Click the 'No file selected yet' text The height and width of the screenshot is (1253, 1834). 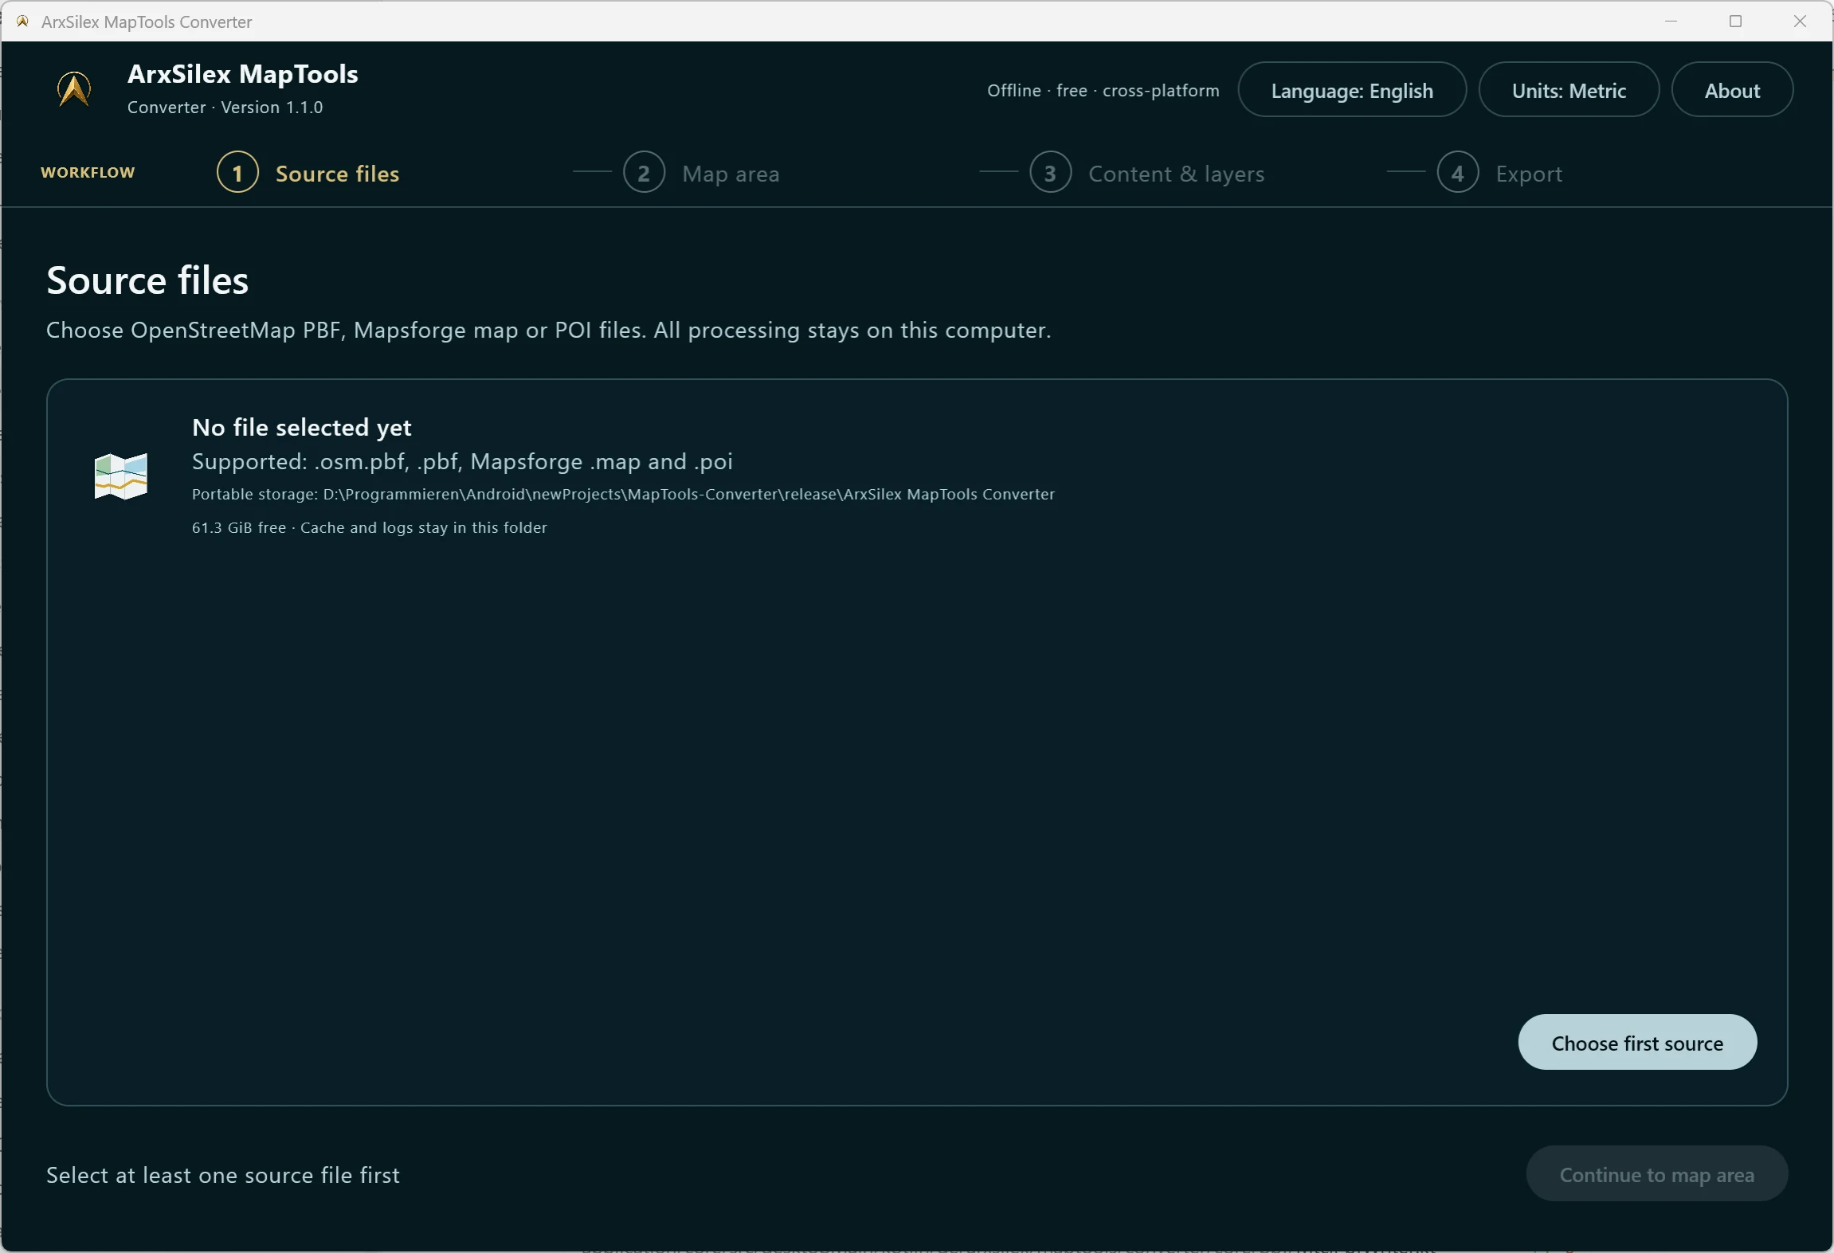coord(302,428)
